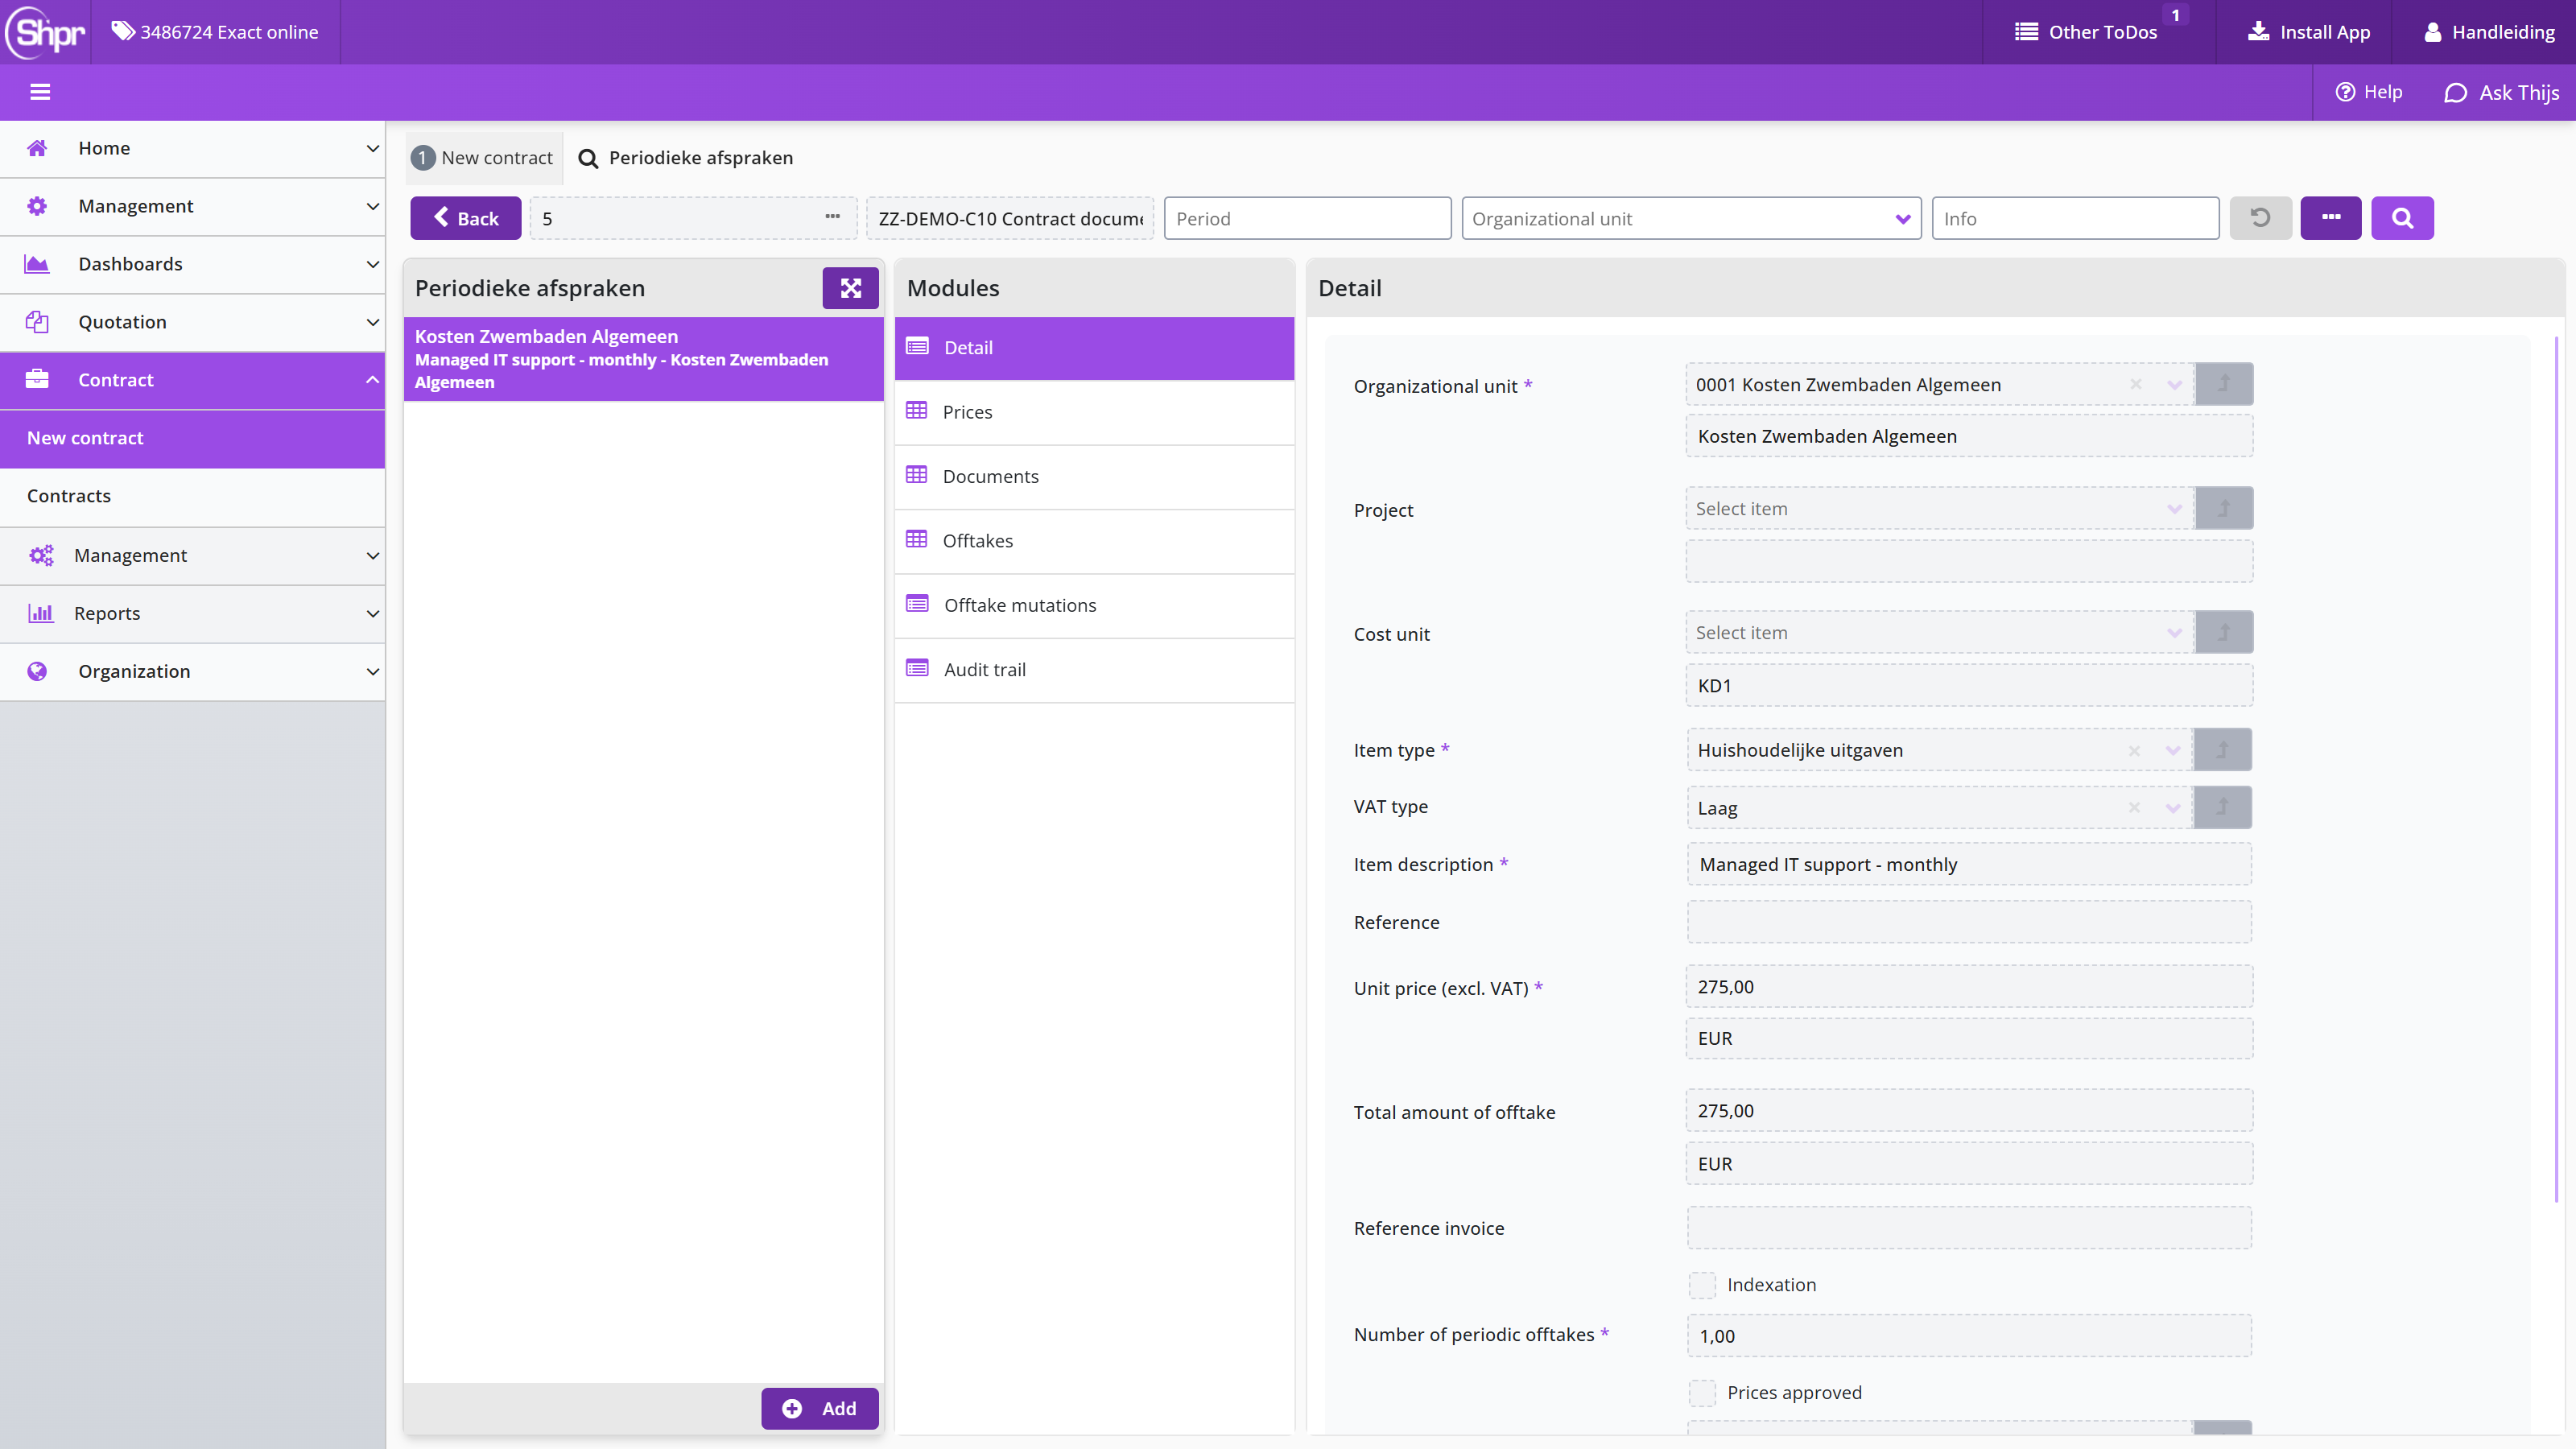2576x1449 pixels.
Task: Open the Offtake mutations module
Action: (x=1094, y=605)
